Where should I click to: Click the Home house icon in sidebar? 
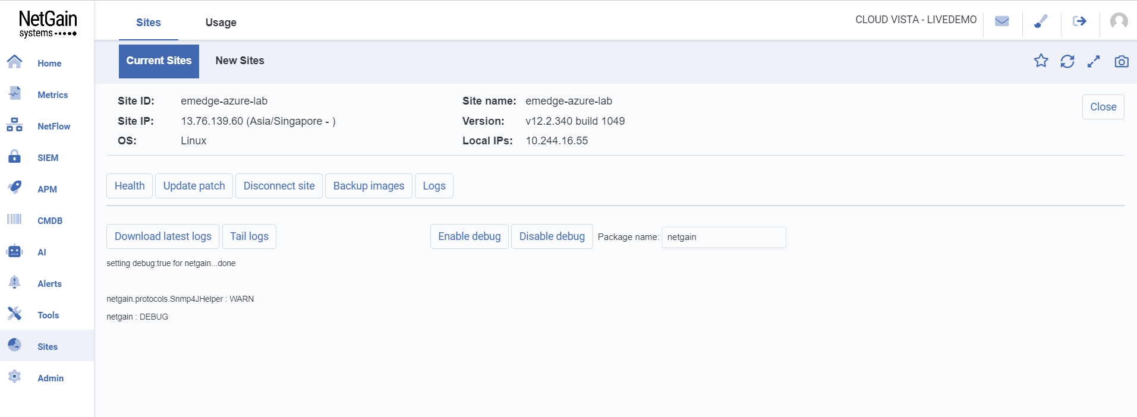[14, 61]
